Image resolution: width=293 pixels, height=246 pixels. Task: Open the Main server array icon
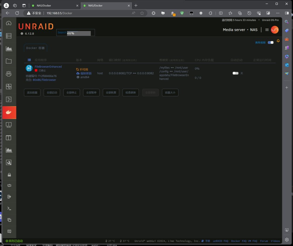(9, 36)
